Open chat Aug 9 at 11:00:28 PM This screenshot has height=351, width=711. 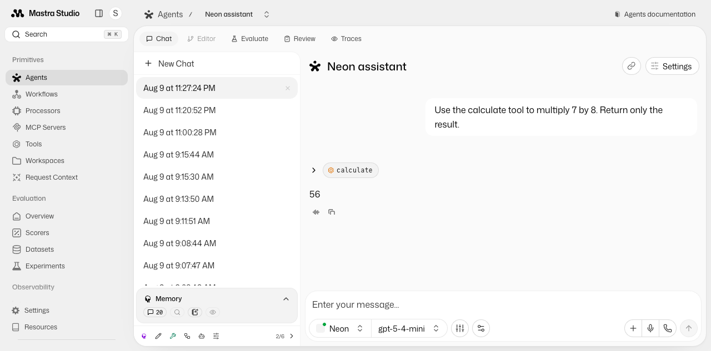tap(217, 133)
